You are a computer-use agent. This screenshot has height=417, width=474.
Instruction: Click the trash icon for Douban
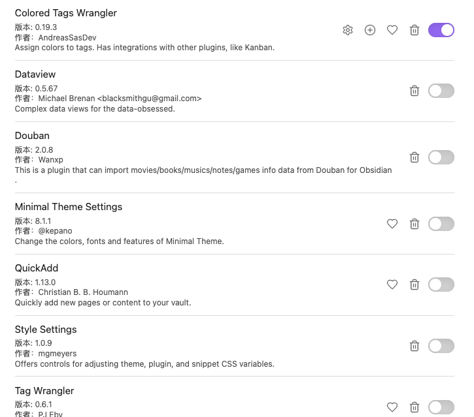(415, 157)
